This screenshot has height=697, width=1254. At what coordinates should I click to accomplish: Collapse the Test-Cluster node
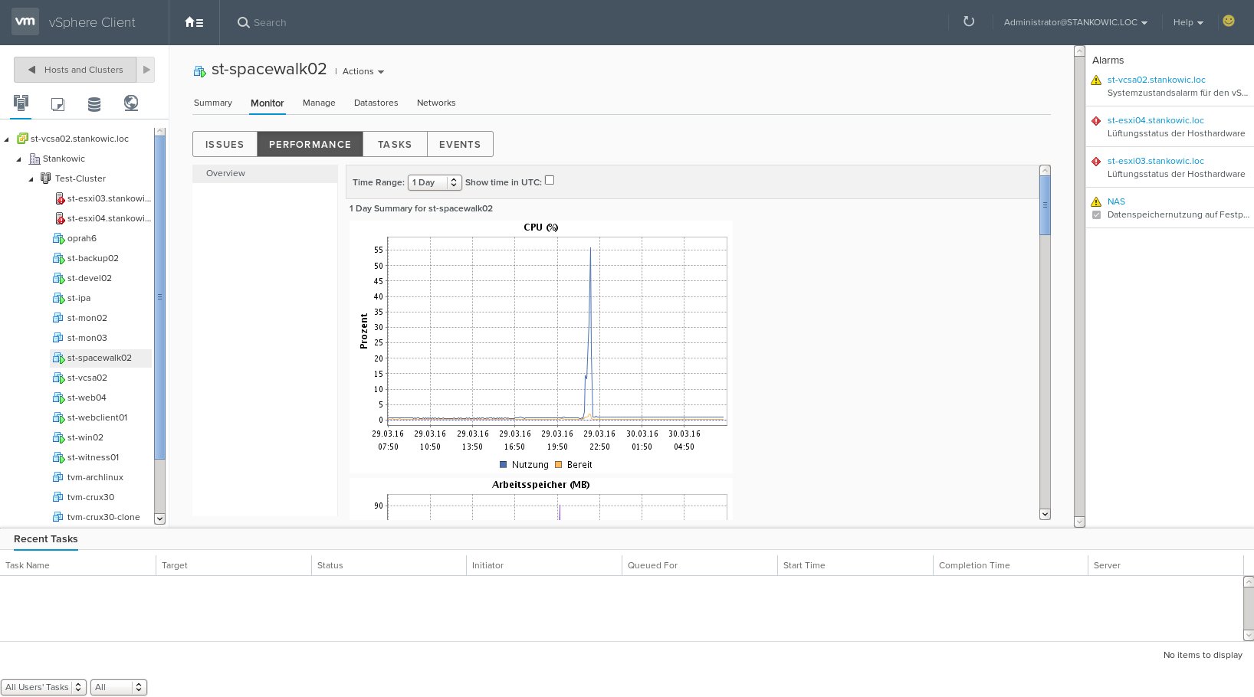[x=31, y=179]
